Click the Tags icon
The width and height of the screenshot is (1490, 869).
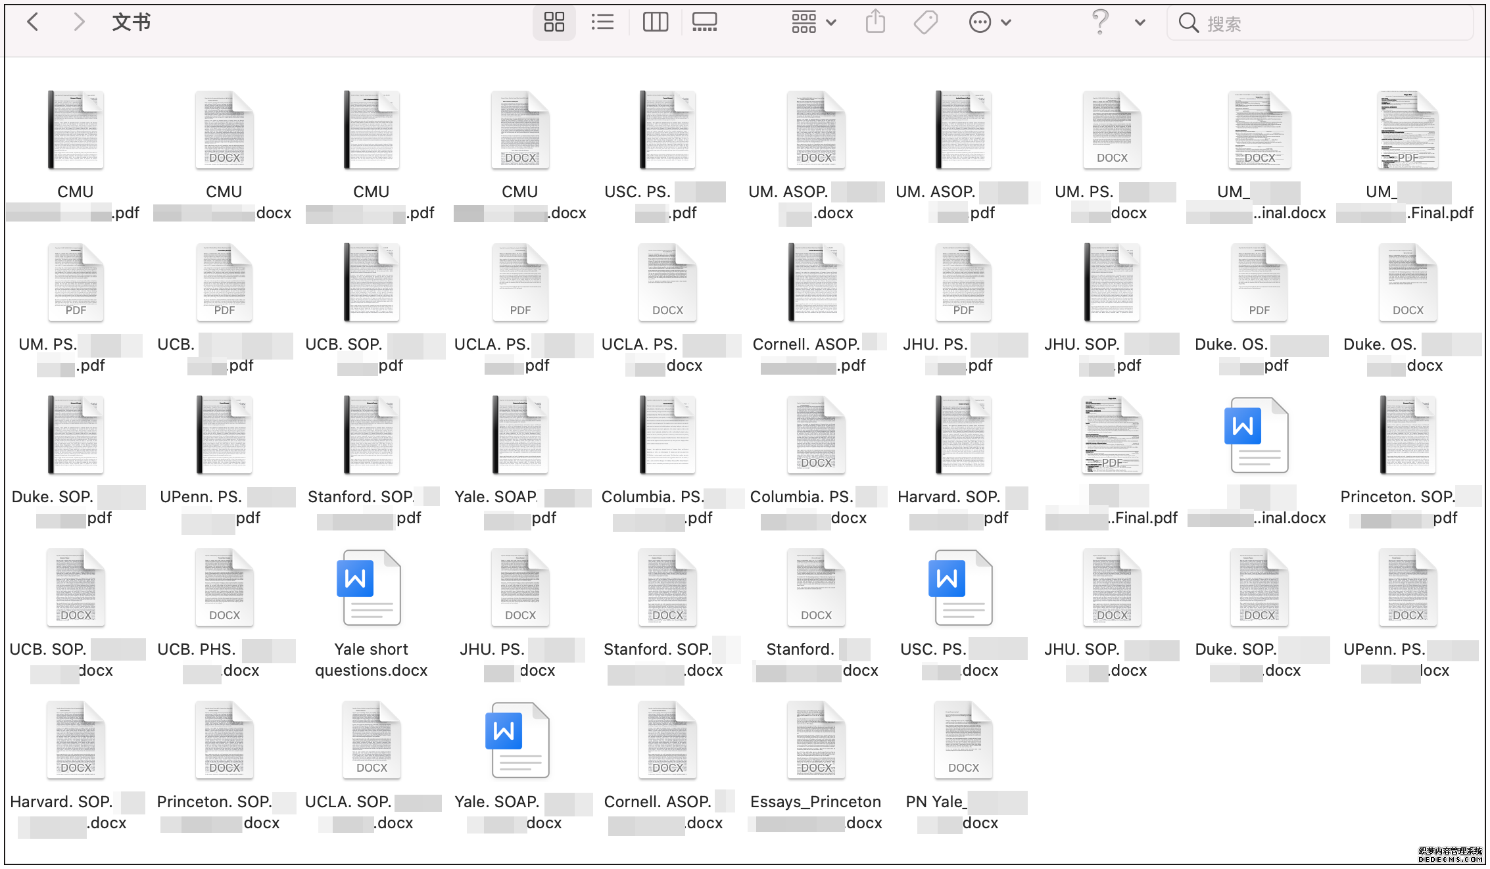point(925,22)
